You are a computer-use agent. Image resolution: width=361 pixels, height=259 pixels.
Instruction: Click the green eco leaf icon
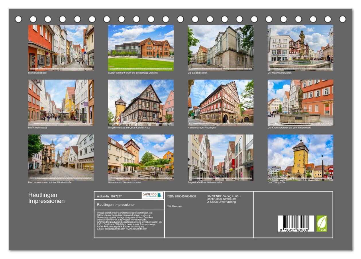[x=321, y=224]
